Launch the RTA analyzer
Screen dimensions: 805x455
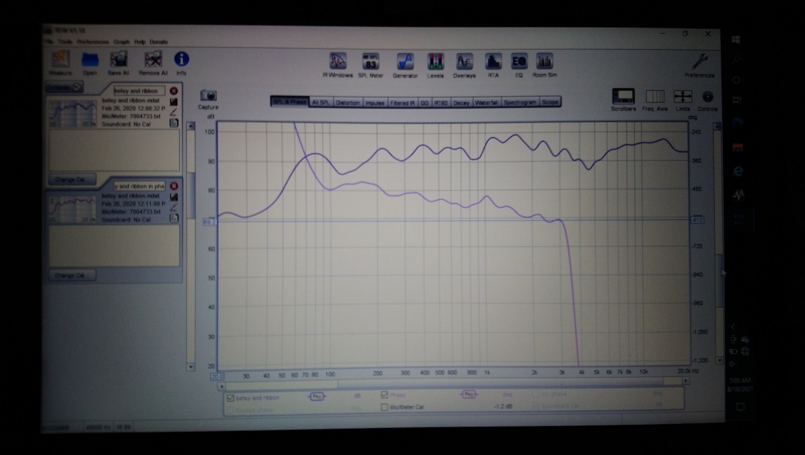[x=493, y=65]
